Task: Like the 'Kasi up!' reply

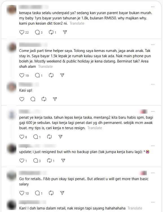Action: pyautogui.click(x=22, y=99)
